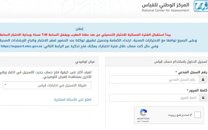Viewport: 208px width, 130px height.
Task: Check the "أنا لست برنامج روبوت" checkbox
Action: 198,115
